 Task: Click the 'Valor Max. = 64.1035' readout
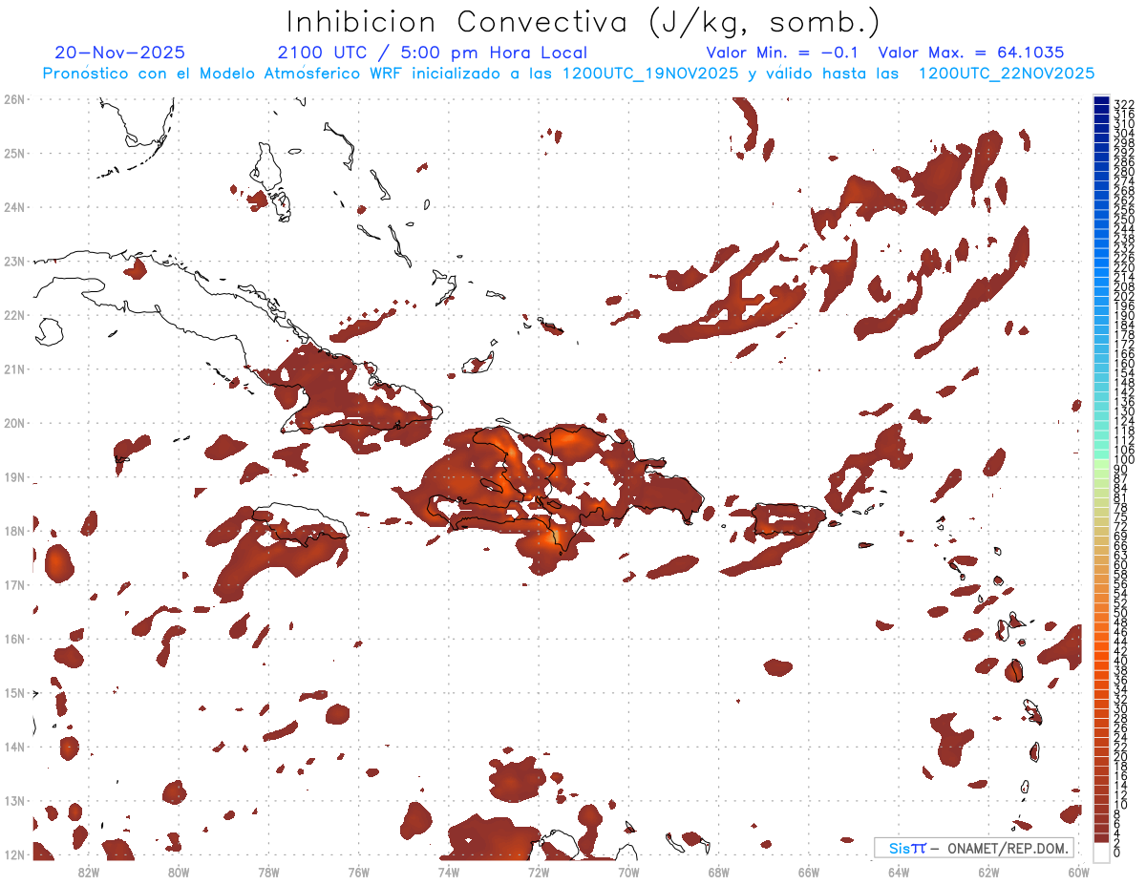[971, 53]
